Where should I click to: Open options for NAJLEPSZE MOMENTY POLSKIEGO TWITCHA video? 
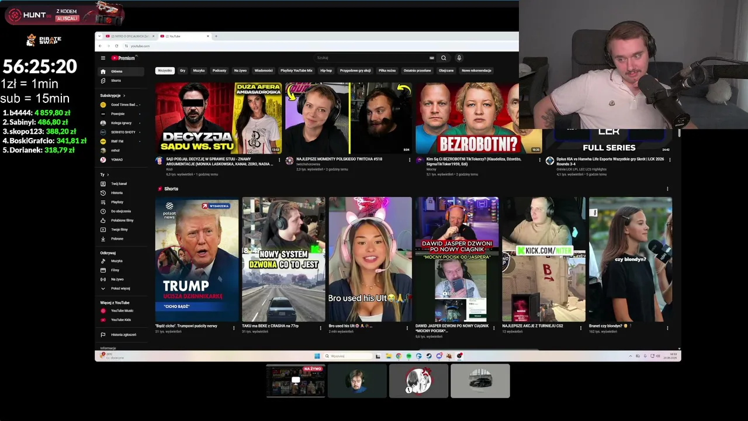click(409, 160)
